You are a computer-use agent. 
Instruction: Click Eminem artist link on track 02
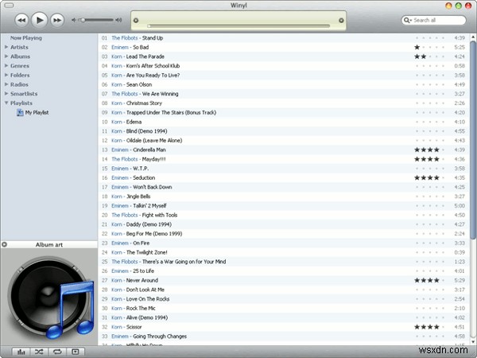pos(120,47)
